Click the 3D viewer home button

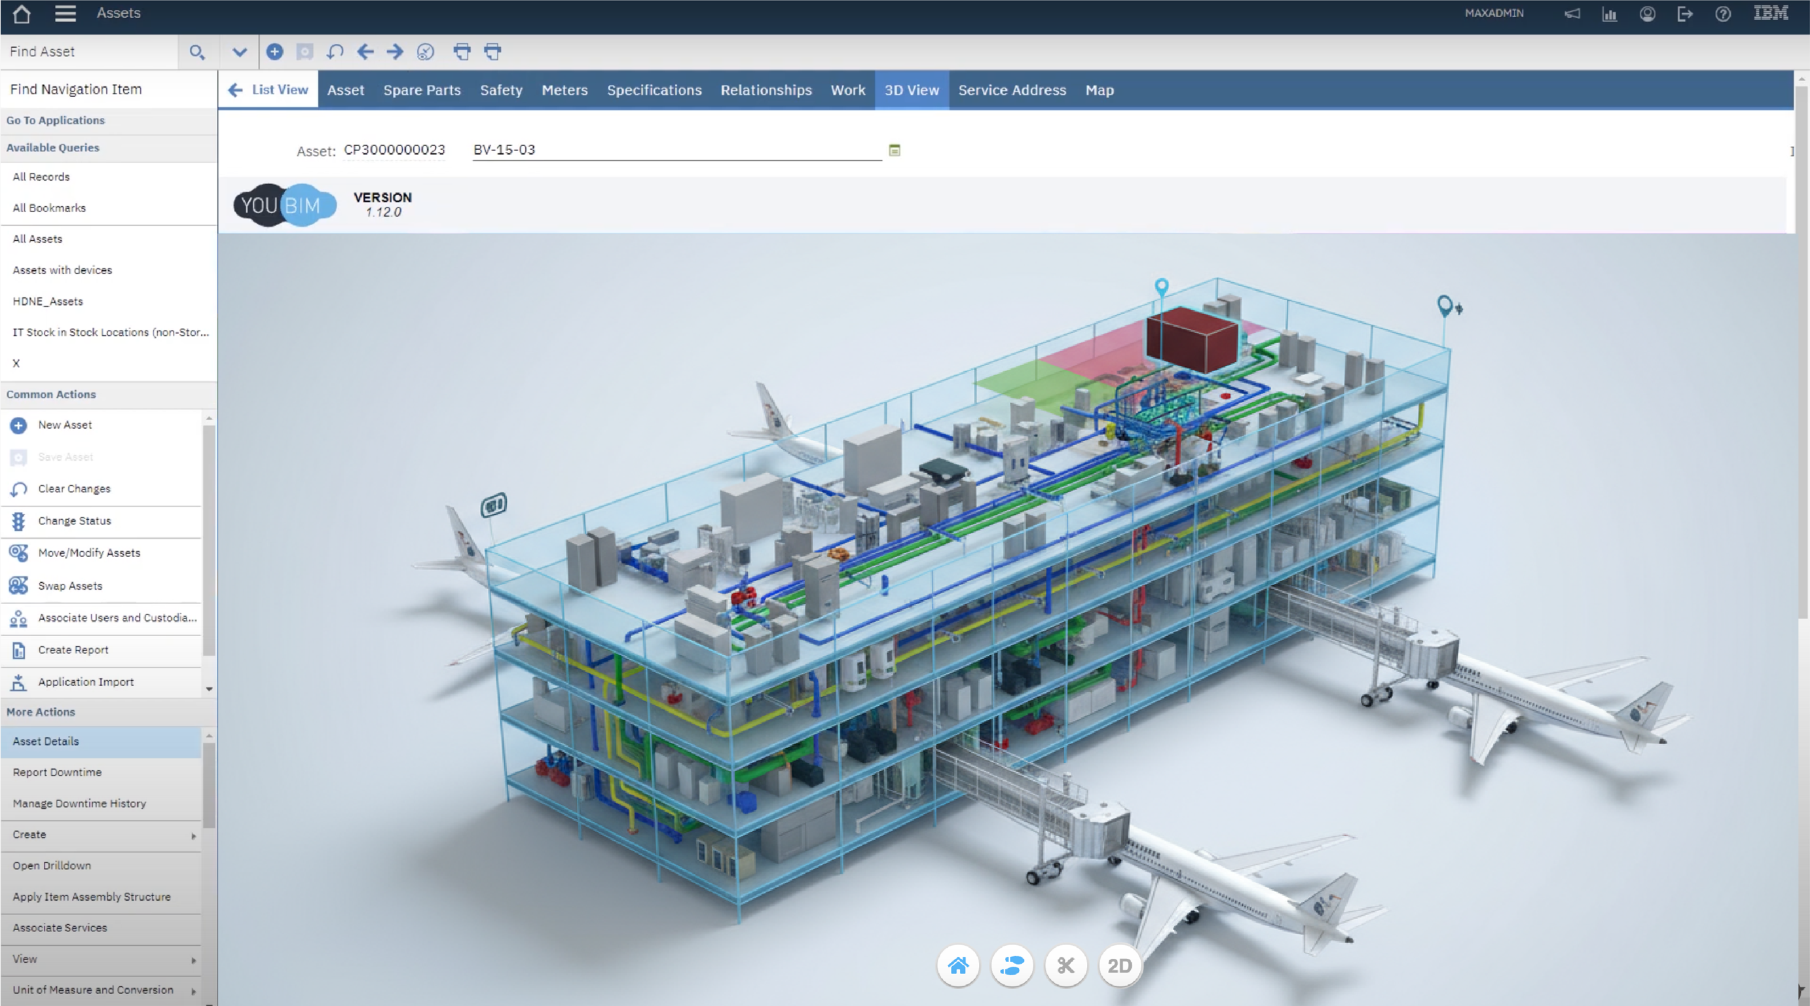coord(957,966)
